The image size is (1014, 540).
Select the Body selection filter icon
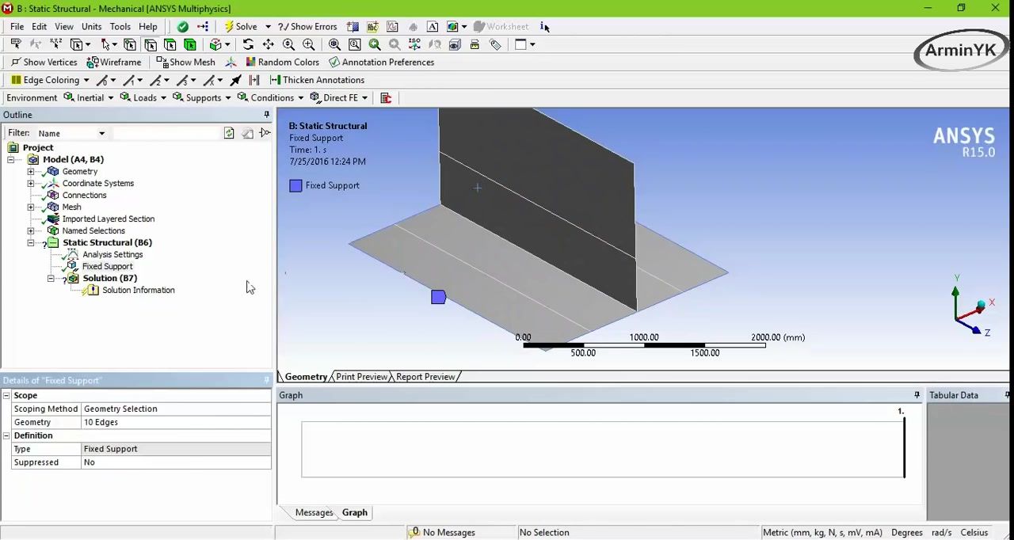pos(189,44)
